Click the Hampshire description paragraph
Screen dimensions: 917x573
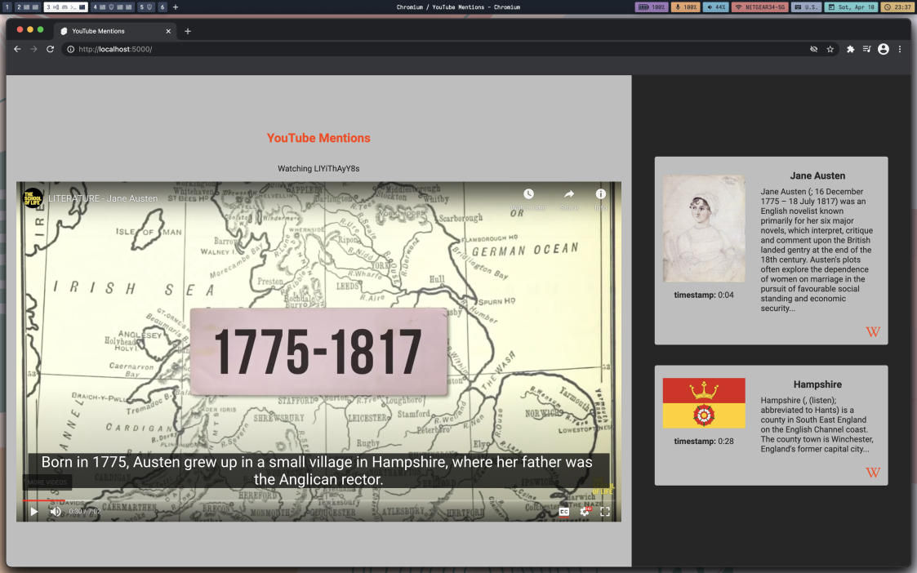pos(817,424)
